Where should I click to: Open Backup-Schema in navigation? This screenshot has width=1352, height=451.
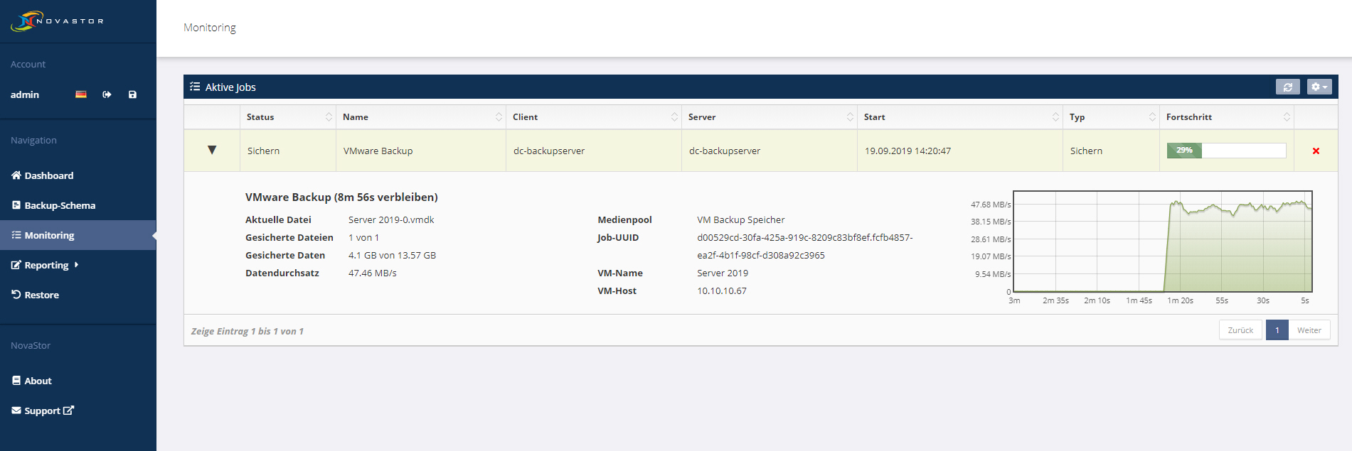[60, 205]
